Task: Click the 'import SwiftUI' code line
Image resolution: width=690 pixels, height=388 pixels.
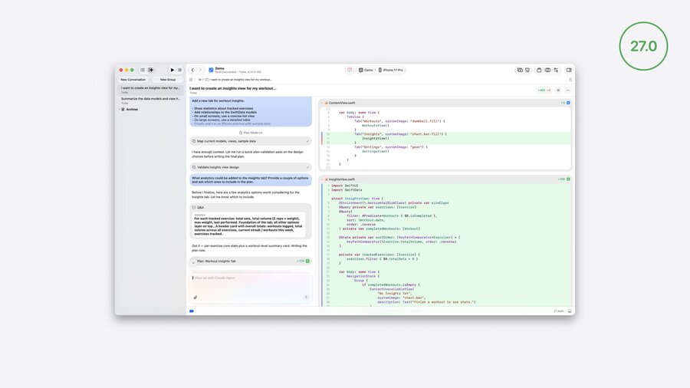Action: (x=344, y=186)
